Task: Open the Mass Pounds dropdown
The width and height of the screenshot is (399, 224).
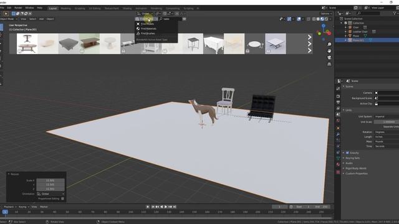Action: [x=387, y=141]
